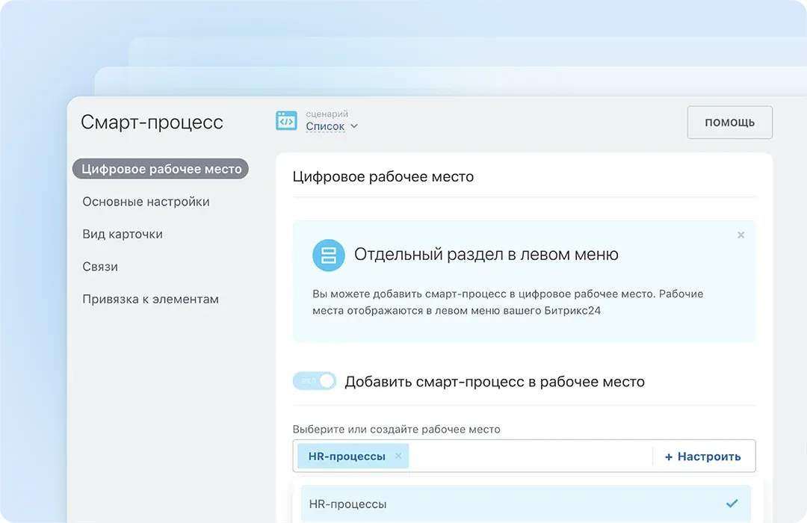Click the HR-процессы tag chip
Viewport: 807px width, 523px height.
pos(346,456)
